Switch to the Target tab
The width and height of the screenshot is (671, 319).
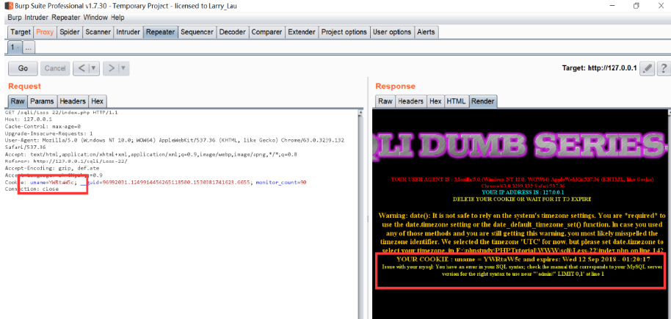[x=21, y=32]
